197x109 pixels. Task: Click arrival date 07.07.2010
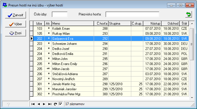tap(152, 29)
